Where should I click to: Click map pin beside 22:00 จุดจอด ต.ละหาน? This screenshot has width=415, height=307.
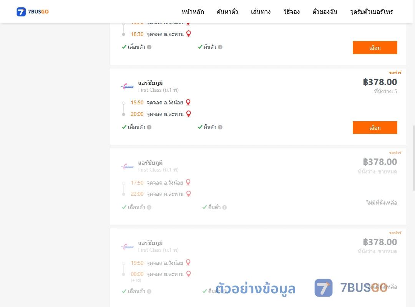(188, 193)
